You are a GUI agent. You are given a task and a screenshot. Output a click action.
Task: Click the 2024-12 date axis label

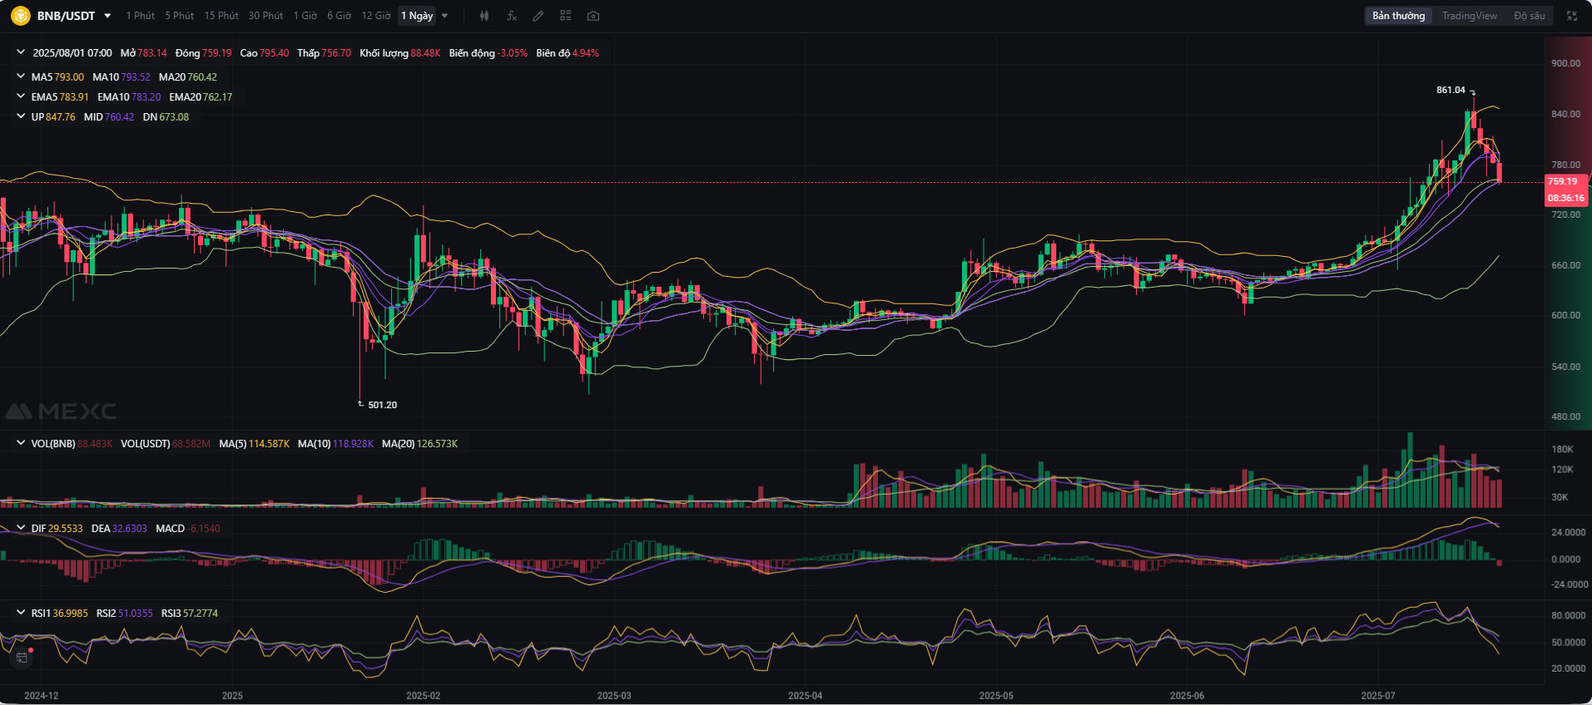click(x=42, y=695)
